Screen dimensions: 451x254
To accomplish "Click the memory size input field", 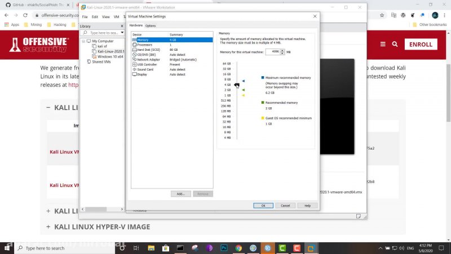I will (274, 51).
